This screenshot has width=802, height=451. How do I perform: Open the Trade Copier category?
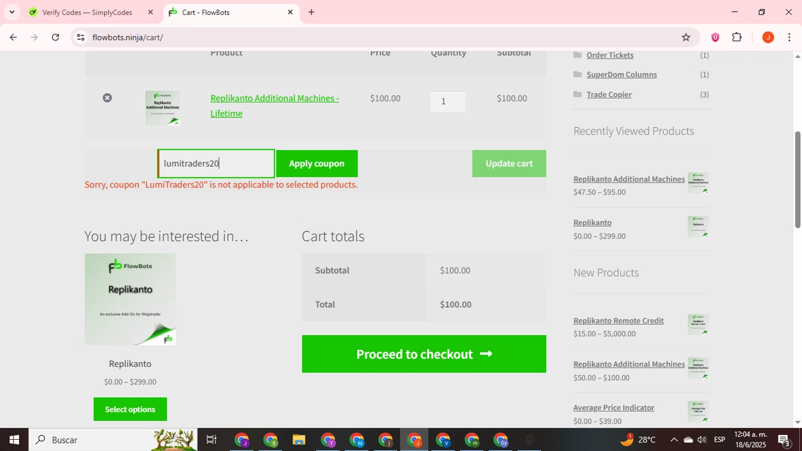(609, 95)
